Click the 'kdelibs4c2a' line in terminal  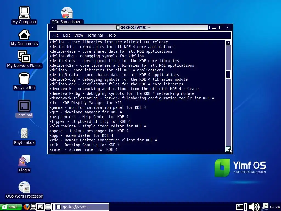(122, 65)
